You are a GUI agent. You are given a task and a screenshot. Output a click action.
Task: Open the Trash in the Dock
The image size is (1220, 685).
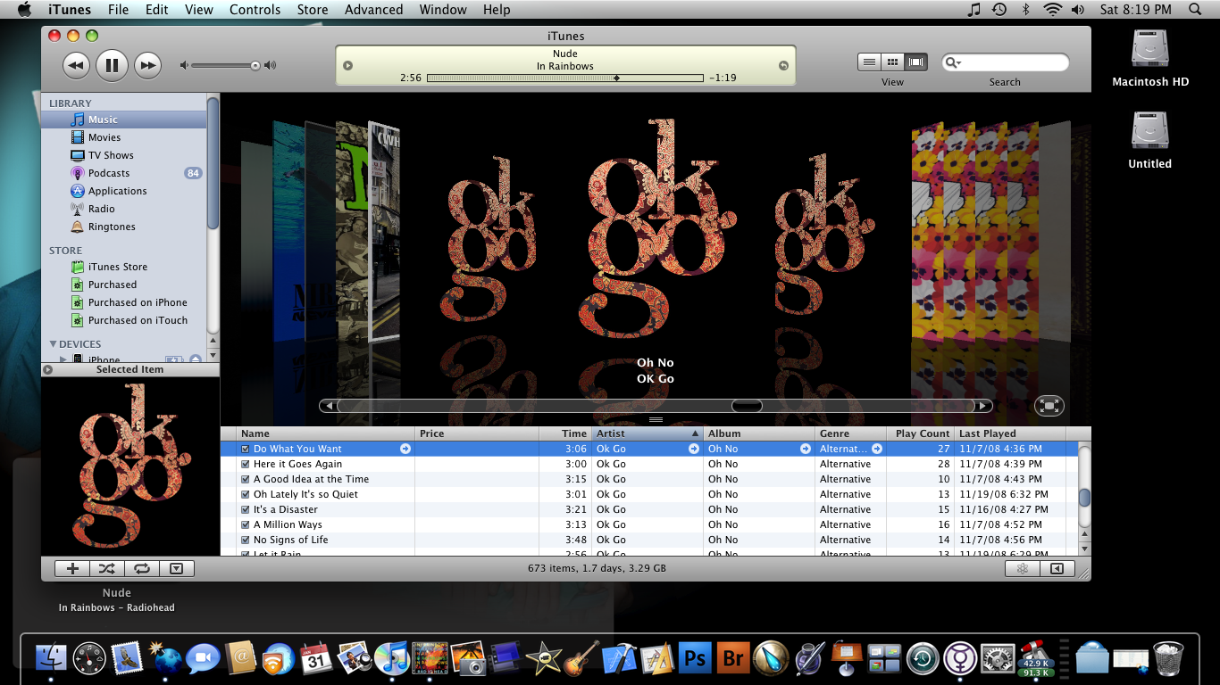pyautogui.click(x=1168, y=658)
